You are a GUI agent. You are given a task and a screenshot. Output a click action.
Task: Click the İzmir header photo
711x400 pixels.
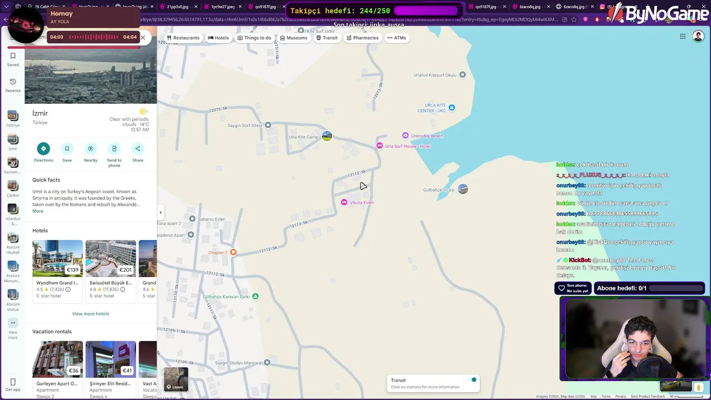click(x=91, y=76)
